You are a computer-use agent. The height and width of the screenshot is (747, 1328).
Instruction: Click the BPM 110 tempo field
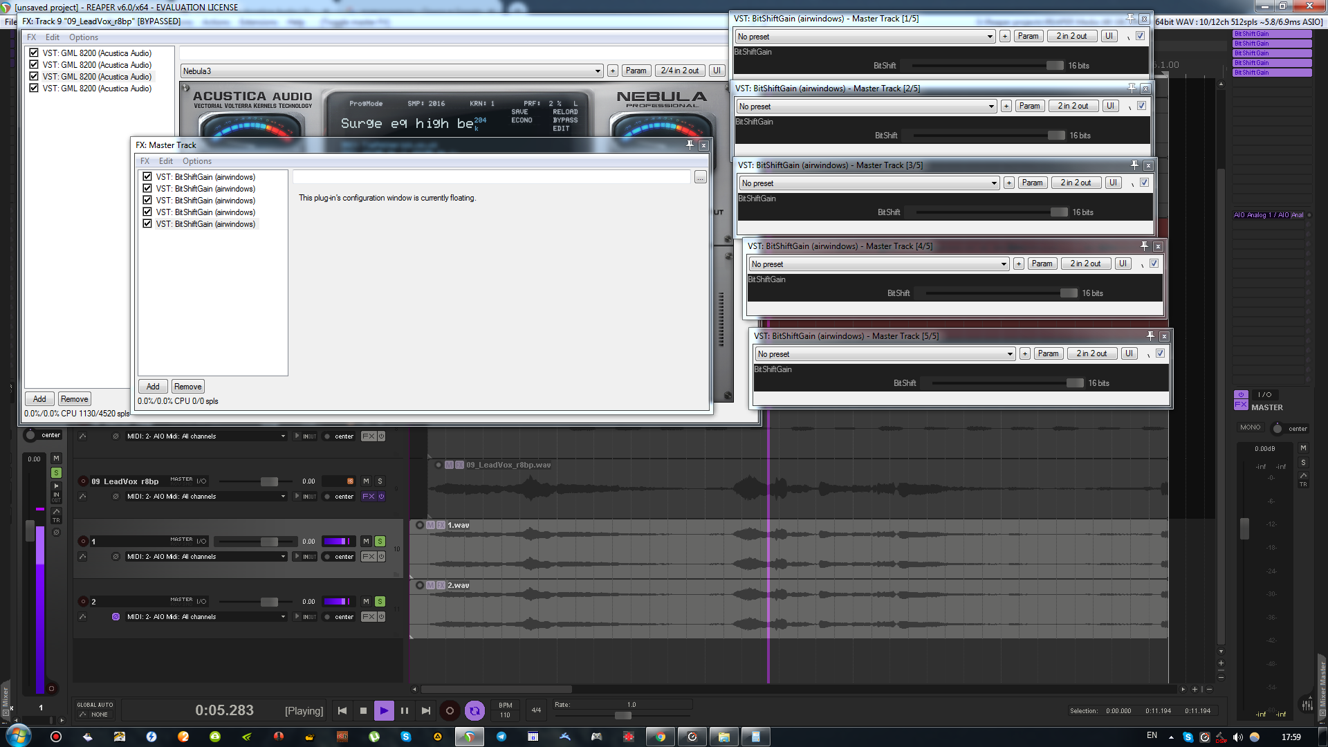click(x=506, y=710)
